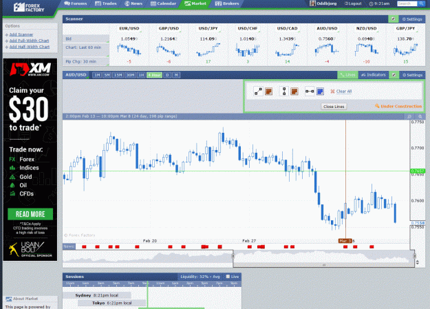
Task: Open the Lines panel tab
Action: tap(347, 75)
